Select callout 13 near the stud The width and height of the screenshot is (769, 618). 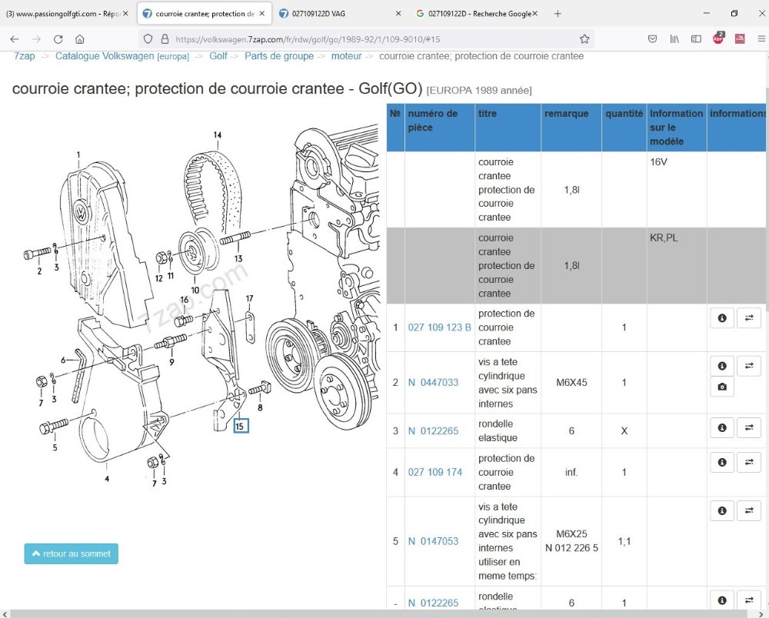238,258
